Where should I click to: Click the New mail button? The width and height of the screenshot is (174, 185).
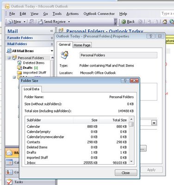click(x=15, y=22)
